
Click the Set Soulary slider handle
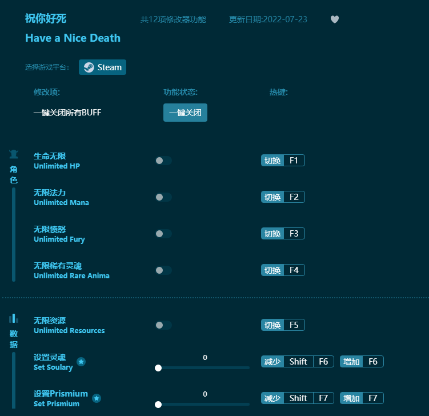pos(158,368)
